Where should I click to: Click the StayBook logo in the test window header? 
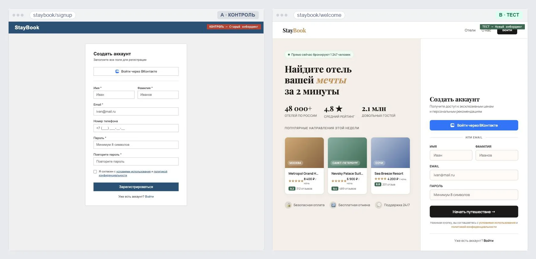coord(294,31)
